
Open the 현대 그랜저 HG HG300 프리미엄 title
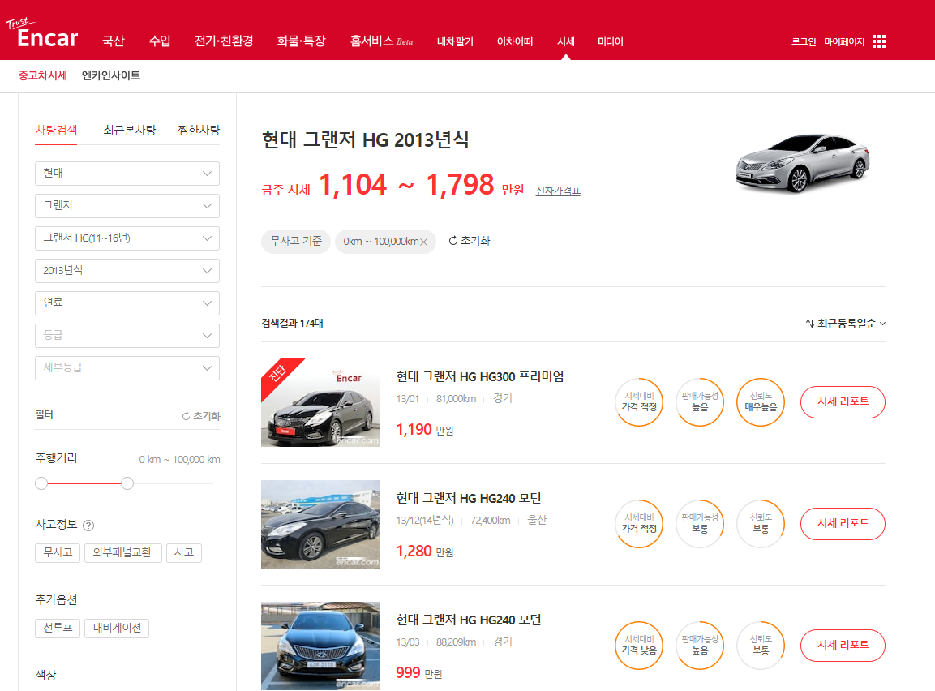480,377
